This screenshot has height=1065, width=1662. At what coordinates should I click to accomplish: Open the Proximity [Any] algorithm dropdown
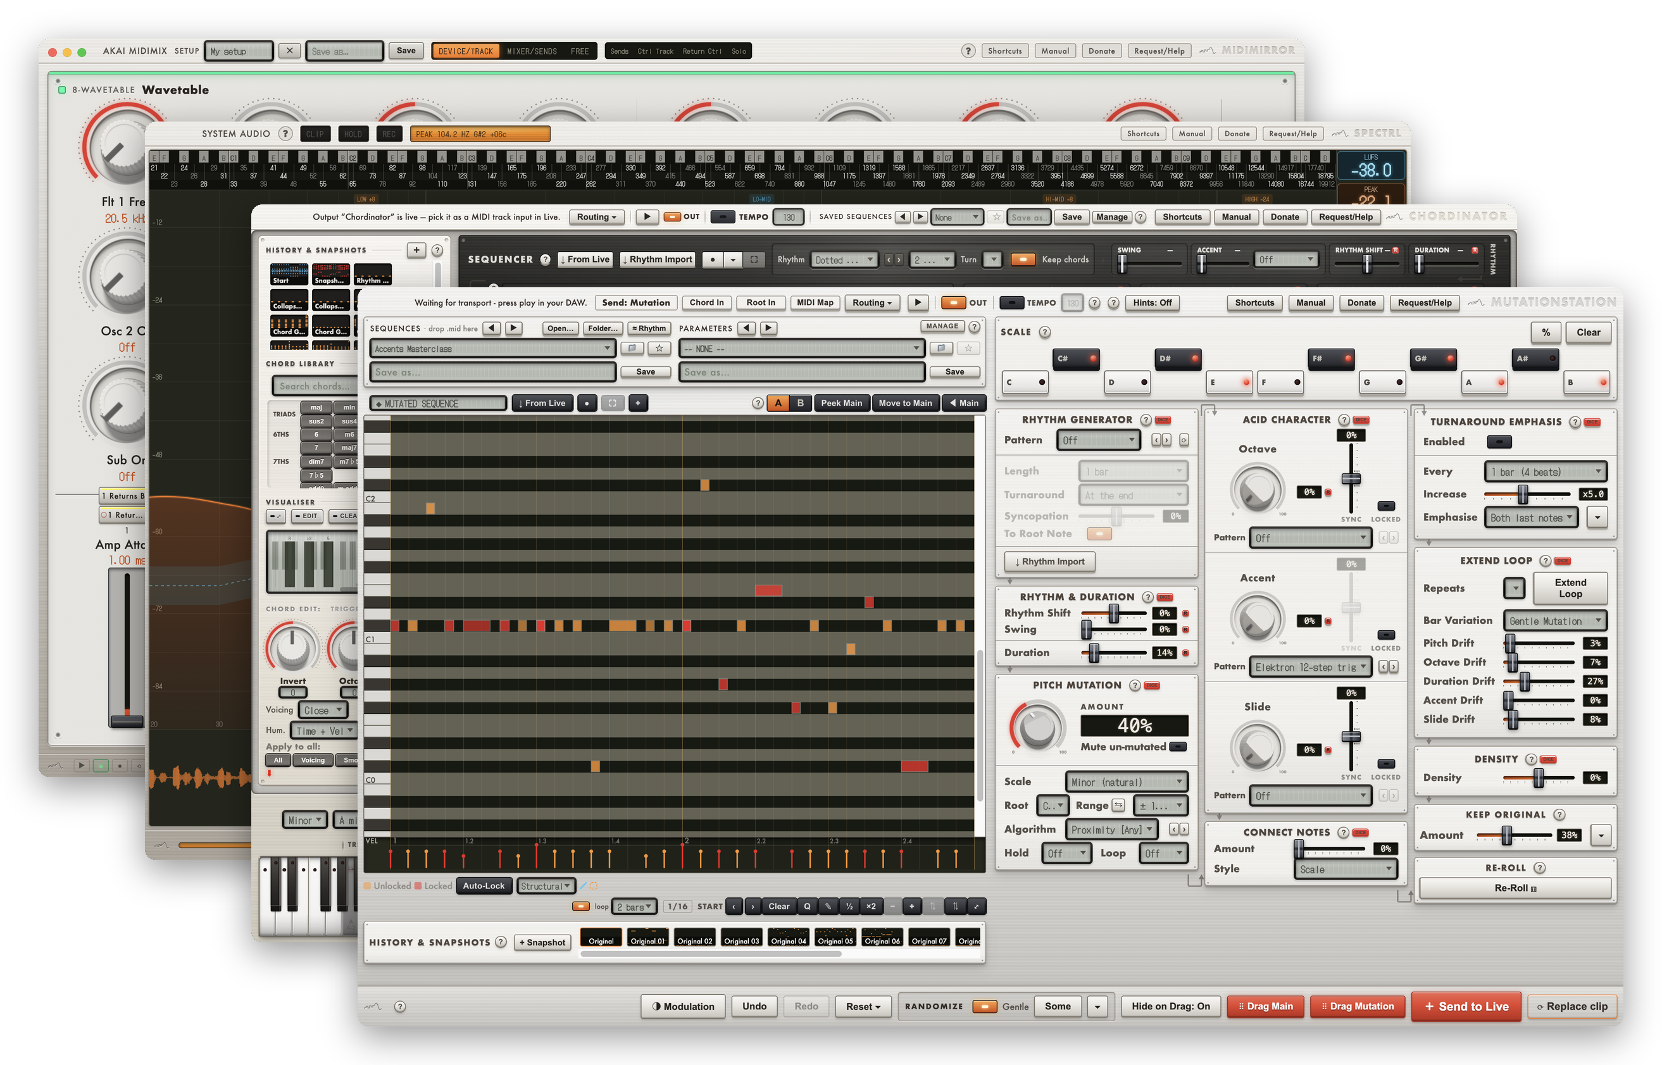tap(1111, 829)
